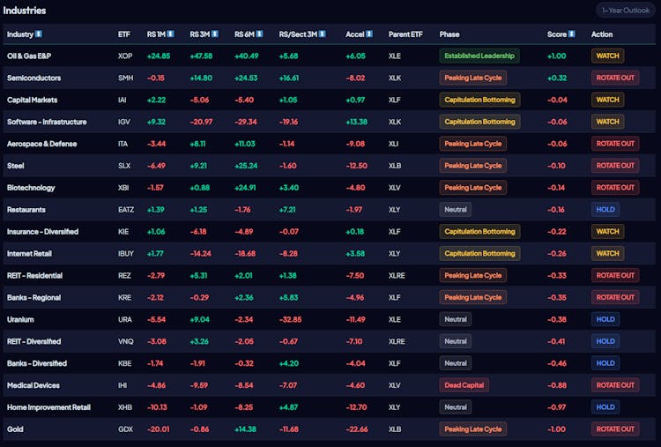Open the 1-Year Outlook selector
This screenshot has height=447, width=661.
[x=624, y=11]
